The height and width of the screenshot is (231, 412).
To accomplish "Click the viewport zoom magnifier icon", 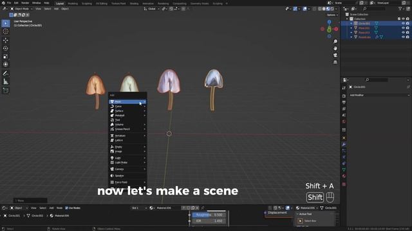I will (335, 41).
